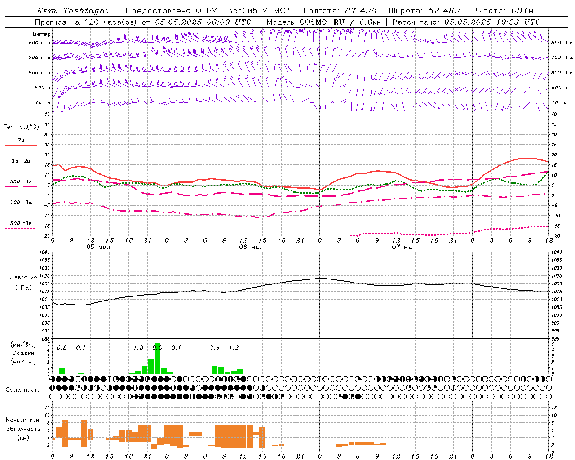Screen dimensions: 575x460
Task: Click the precipitation total '8.3'
Action: pos(157,348)
